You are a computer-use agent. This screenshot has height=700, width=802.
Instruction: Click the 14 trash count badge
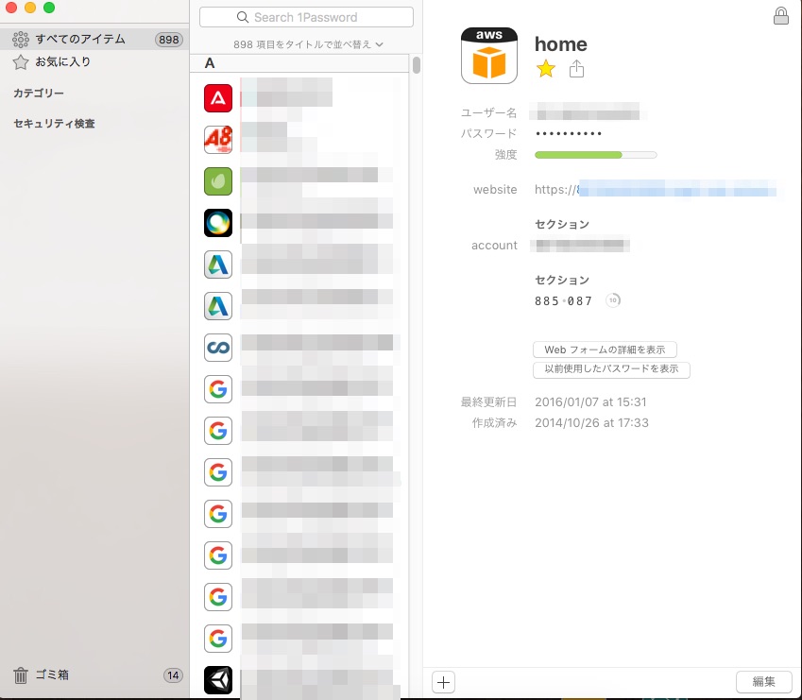[x=173, y=675]
